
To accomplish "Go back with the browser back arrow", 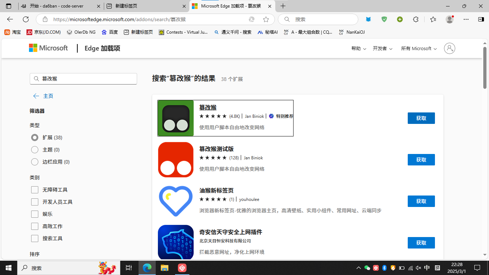I will pyautogui.click(x=10, y=19).
